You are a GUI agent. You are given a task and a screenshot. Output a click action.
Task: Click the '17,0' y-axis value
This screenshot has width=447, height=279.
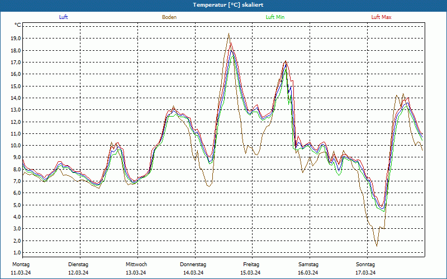(x=16, y=62)
